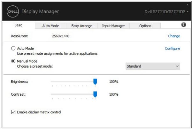Click the info icon beside the tabs

(184, 25)
